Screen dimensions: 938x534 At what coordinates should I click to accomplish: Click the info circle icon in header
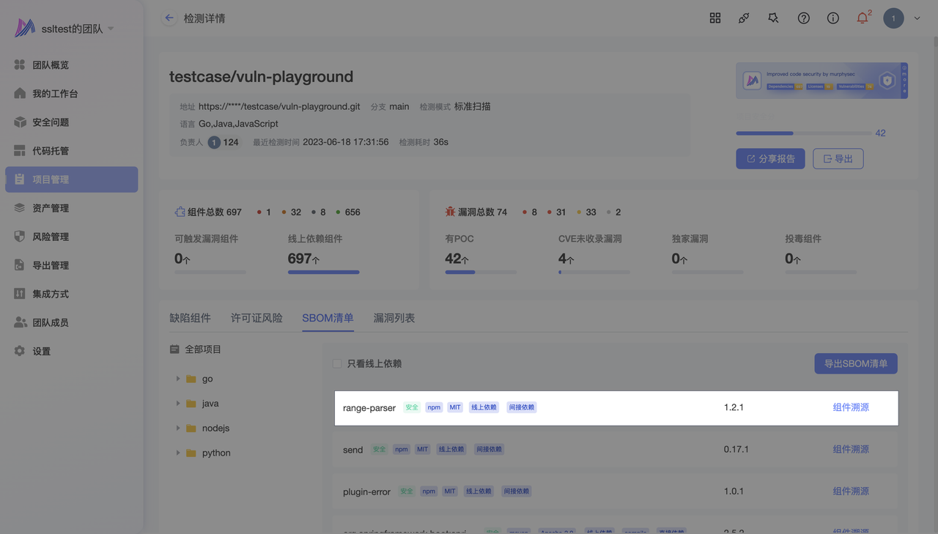(x=833, y=18)
